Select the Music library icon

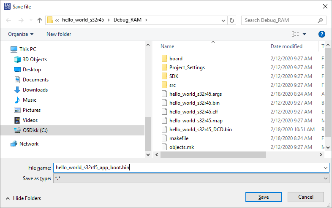tap(17, 100)
